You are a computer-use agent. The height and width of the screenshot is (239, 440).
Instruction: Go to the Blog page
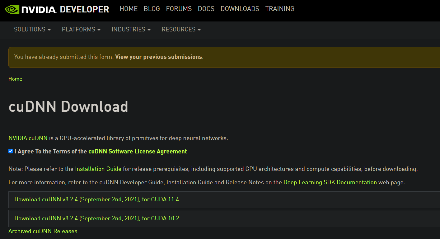[152, 9]
